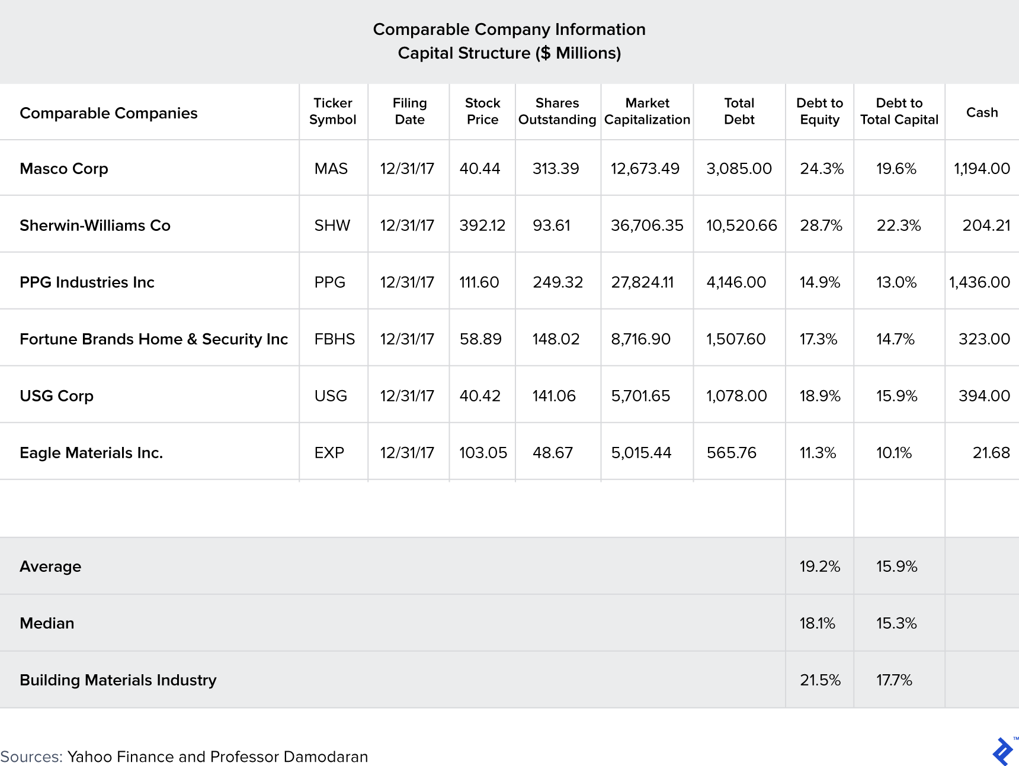Click industry debt to total capital 17.7%
This screenshot has height=766, width=1019.
(x=893, y=680)
